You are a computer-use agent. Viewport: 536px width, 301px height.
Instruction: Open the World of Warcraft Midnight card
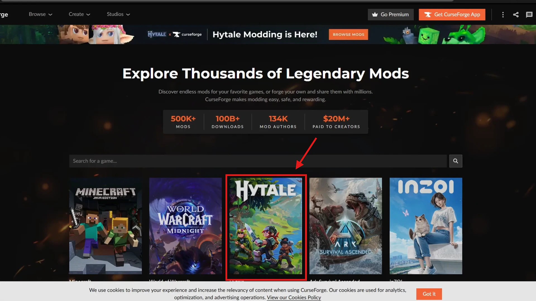(x=186, y=226)
